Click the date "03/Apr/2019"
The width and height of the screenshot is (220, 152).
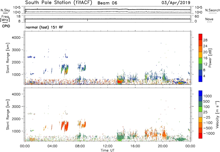176,3
